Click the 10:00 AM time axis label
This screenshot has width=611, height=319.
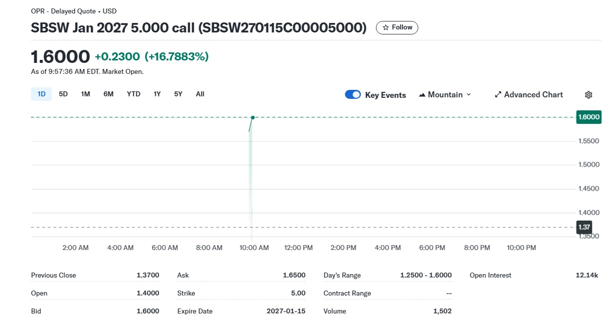(254, 248)
